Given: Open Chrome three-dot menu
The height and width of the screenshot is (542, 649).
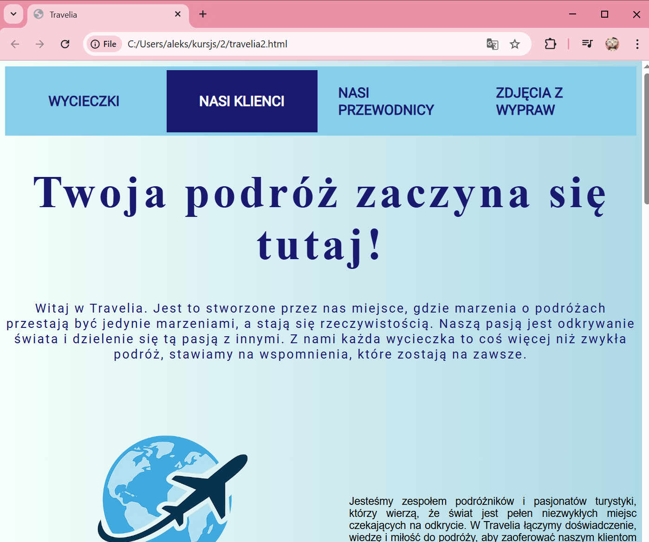Looking at the screenshot, I should (637, 44).
